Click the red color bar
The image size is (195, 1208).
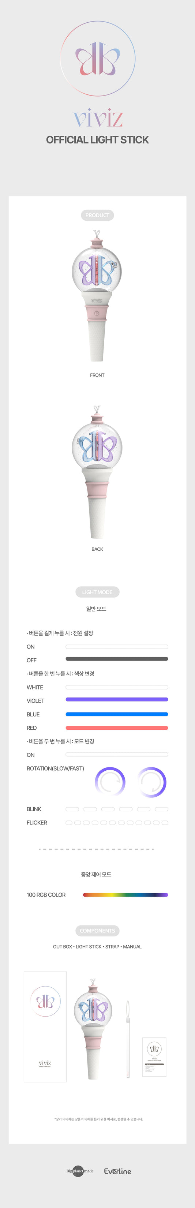tap(117, 728)
